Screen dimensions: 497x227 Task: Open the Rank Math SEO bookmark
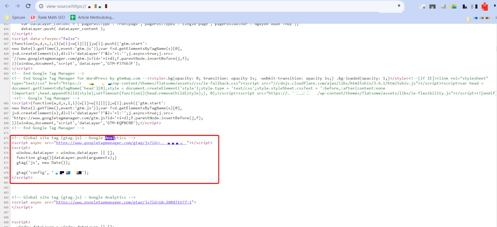(48, 17)
